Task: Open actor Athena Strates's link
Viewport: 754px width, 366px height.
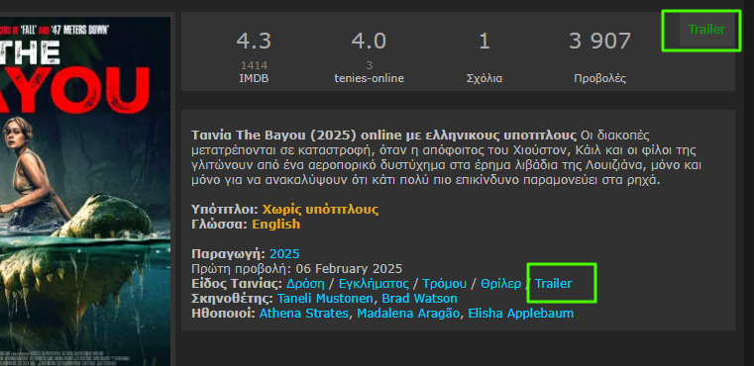Action: [304, 314]
